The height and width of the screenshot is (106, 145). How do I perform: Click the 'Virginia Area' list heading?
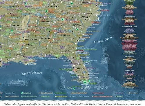(x=129, y=70)
